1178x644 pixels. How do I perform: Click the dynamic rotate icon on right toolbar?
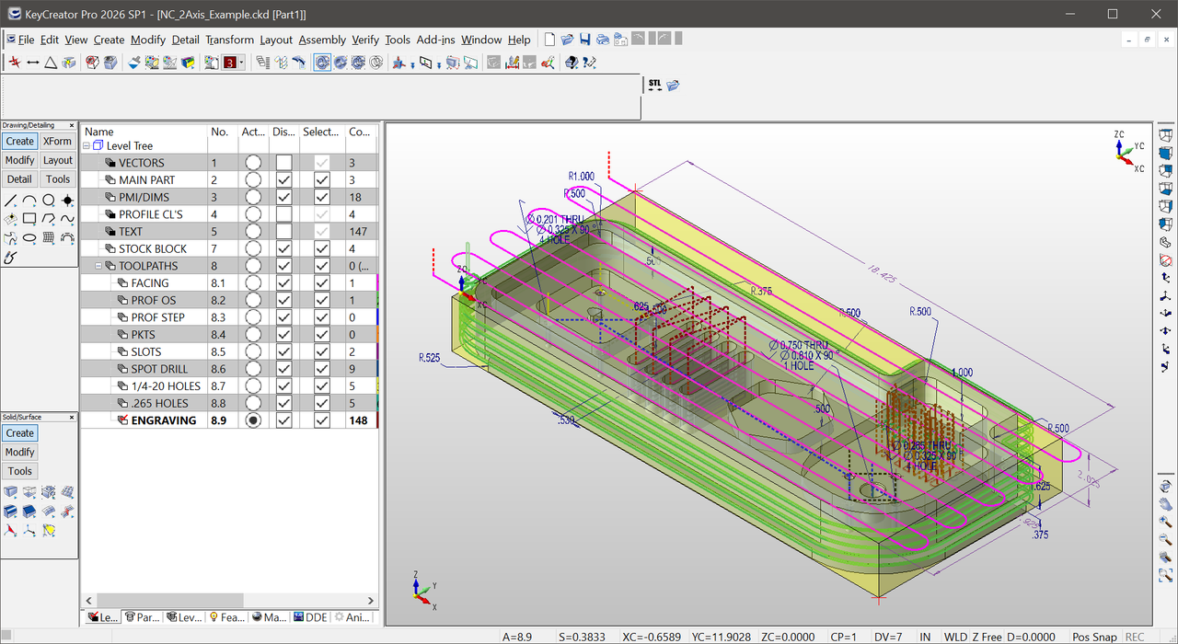pyautogui.click(x=1165, y=486)
